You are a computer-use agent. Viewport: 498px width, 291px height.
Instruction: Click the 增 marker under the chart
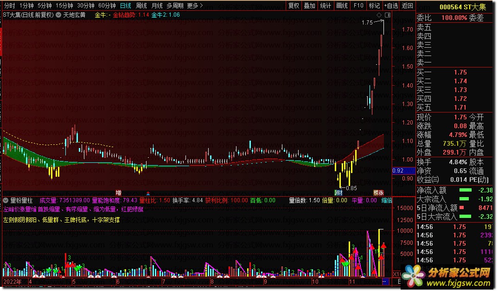pyautogui.click(x=118, y=193)
